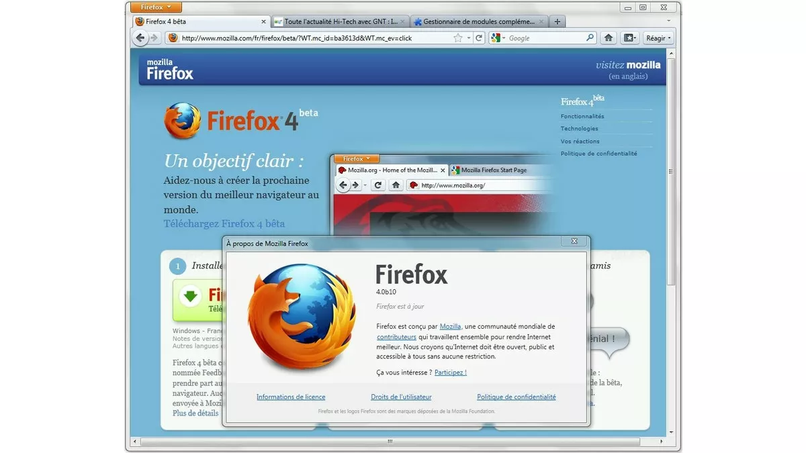The height and width of the screenshot is (453, 806).
Task: Maximize the Firefox window
Action: point(643,7)
